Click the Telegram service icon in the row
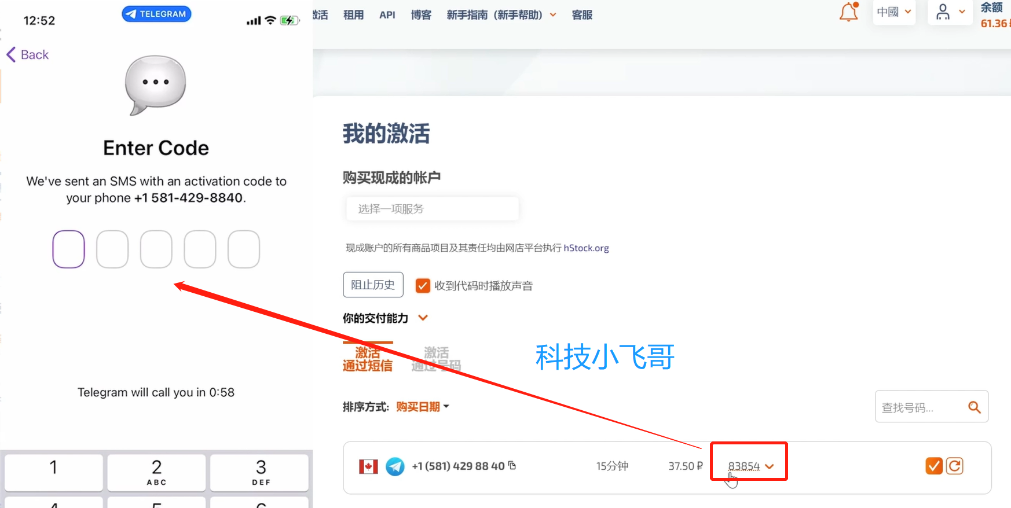Screen dimensions: 1011x508 (x=395, y=466)
